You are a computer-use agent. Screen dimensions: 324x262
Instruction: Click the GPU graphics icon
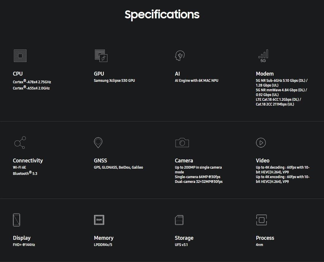pyautogui.click(x=101, y=56)
